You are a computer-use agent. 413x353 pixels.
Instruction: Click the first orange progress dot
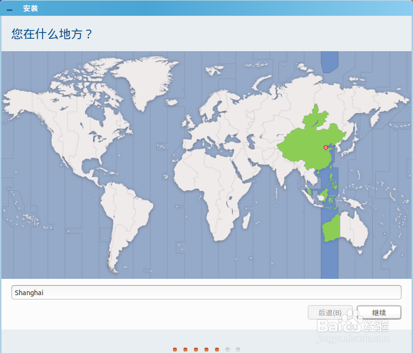click(175, 350)
